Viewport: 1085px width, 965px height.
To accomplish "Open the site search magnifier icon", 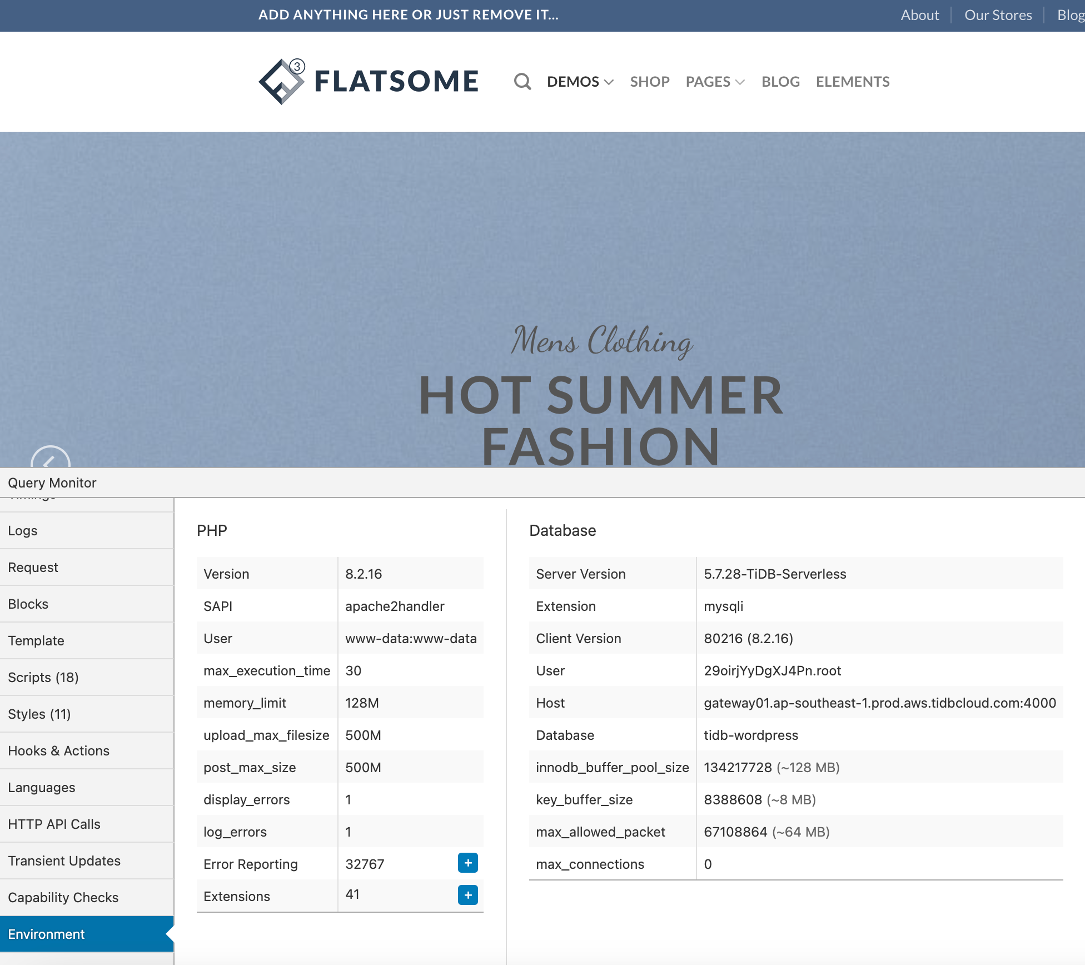I will point(522,82).
